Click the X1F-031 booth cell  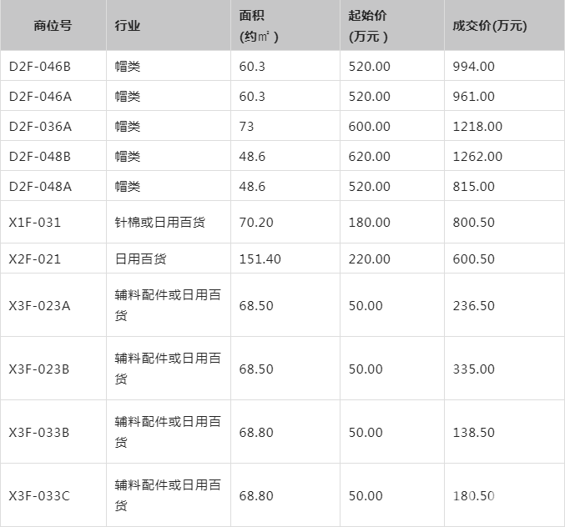tap(34, 223)
